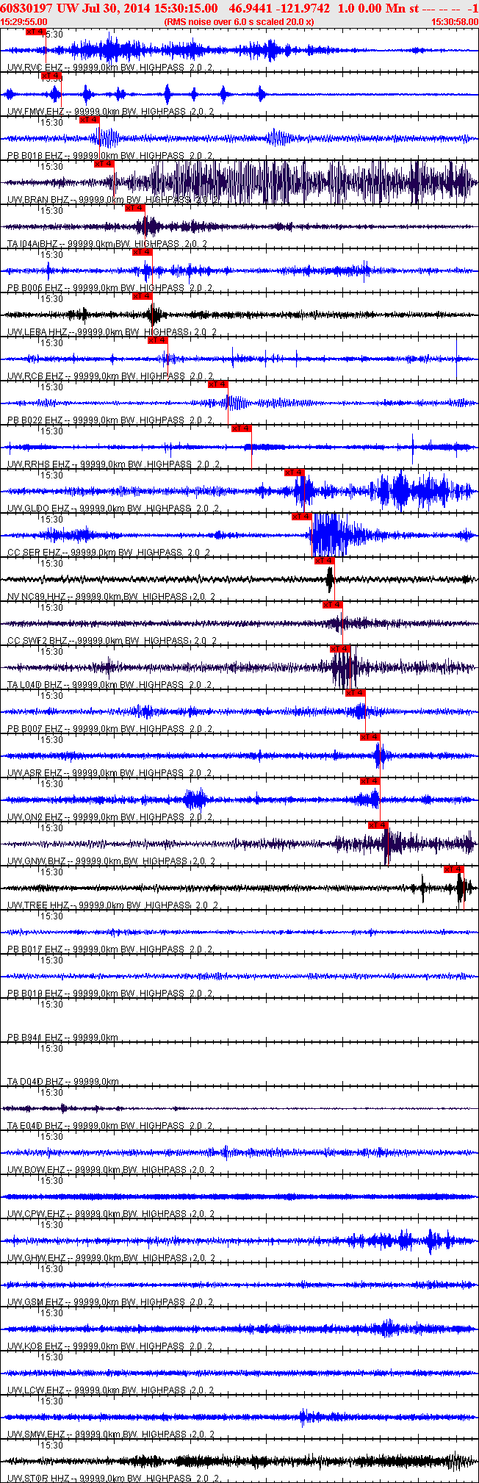Image resolution: width=479 pixels, height=1483 pixels.
Task: Click the UW.STOR HHZ station label
Action: coord(38,1479)
